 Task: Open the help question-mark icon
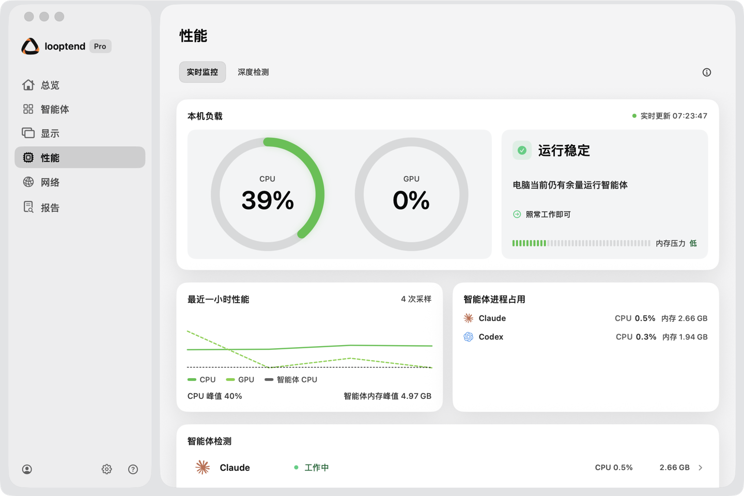pos(133,469)
